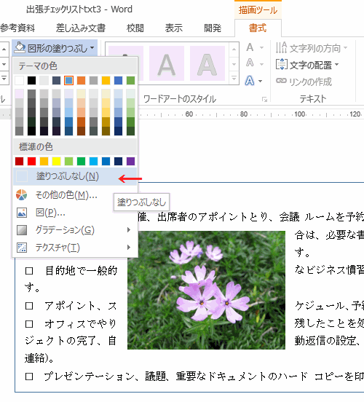Open the 表示 ribbon tab
The image size is (364, 402).
[174, 28]
